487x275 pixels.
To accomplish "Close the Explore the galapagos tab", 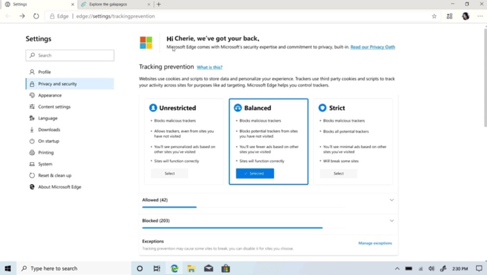I will [149, 4].
